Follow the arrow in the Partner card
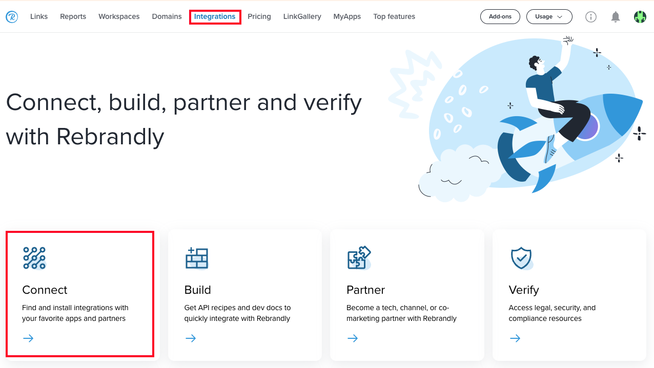 [353, 338]
